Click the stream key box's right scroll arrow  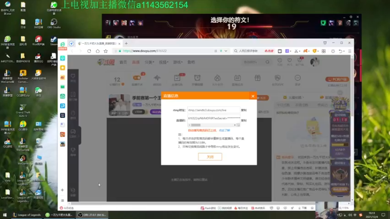[x=235, y=125]
